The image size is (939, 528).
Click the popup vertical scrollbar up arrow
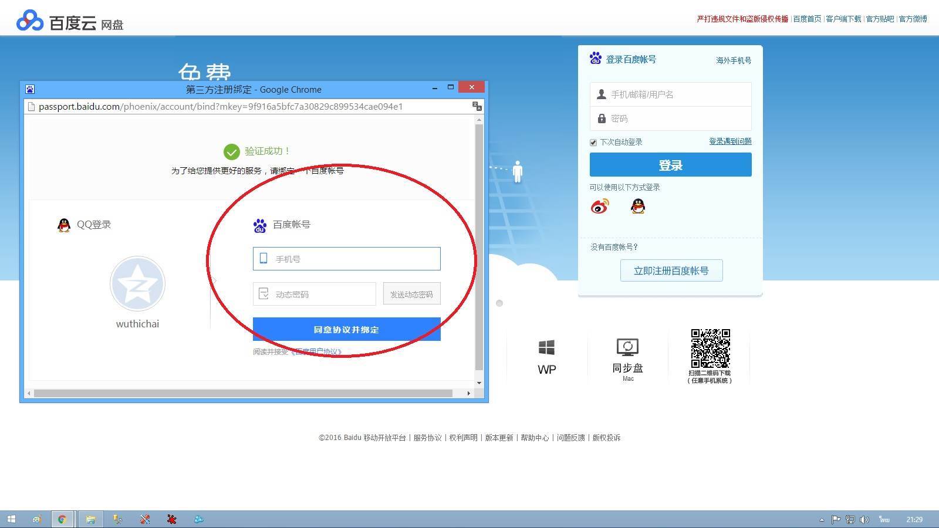(x=479, y=120)
